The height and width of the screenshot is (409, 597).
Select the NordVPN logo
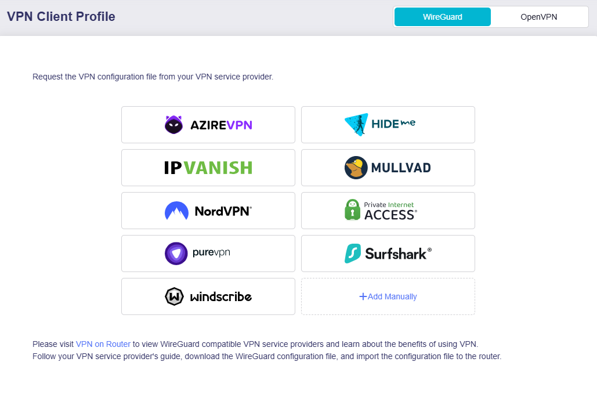tap(208, 210)
